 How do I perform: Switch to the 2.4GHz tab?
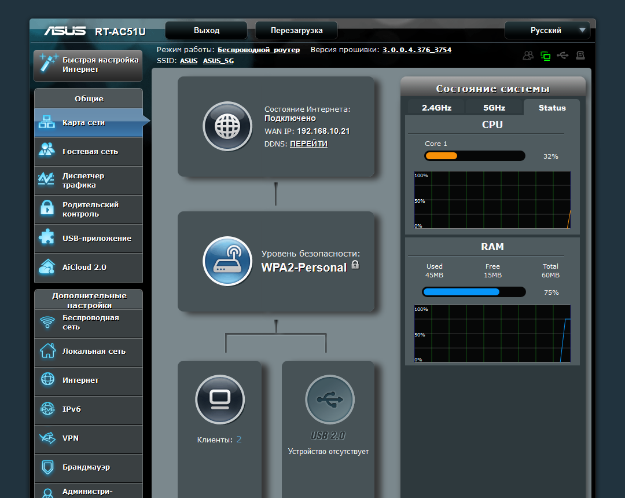point(436,108)
